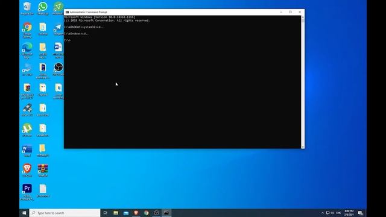This screenshot has height=217, width=386.
Task: Maximize the Command Prompt window
Action: (291, 12)
